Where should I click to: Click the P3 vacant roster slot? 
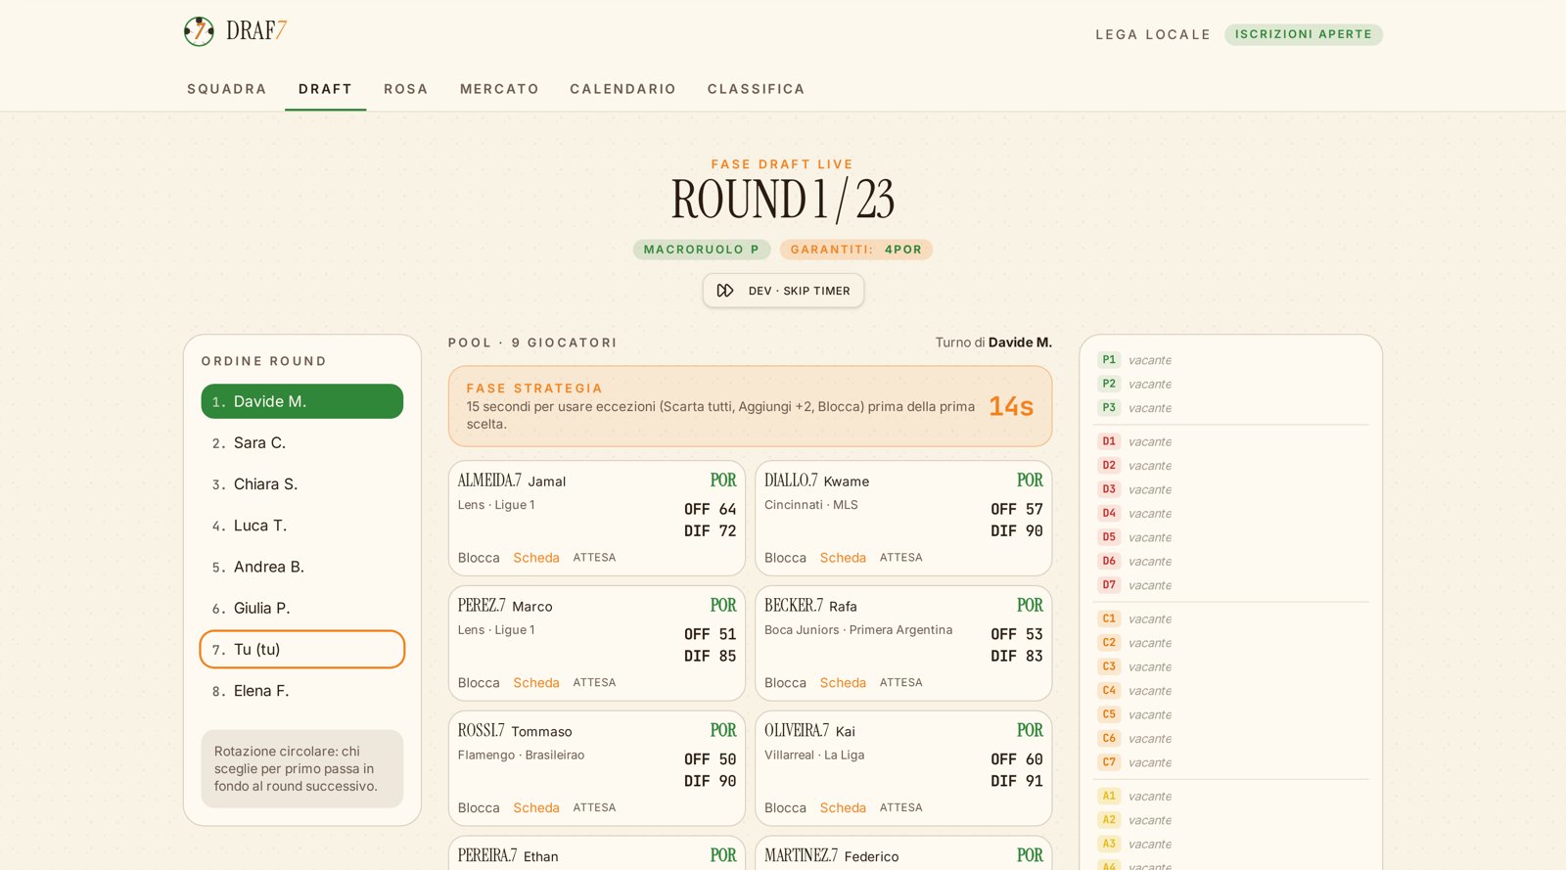pos(1231,408)
